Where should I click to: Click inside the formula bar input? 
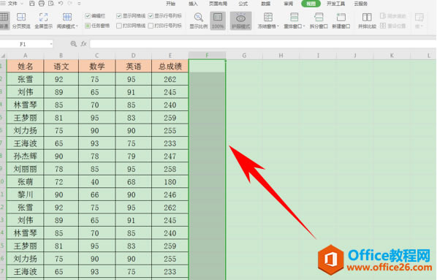point(263,44)
